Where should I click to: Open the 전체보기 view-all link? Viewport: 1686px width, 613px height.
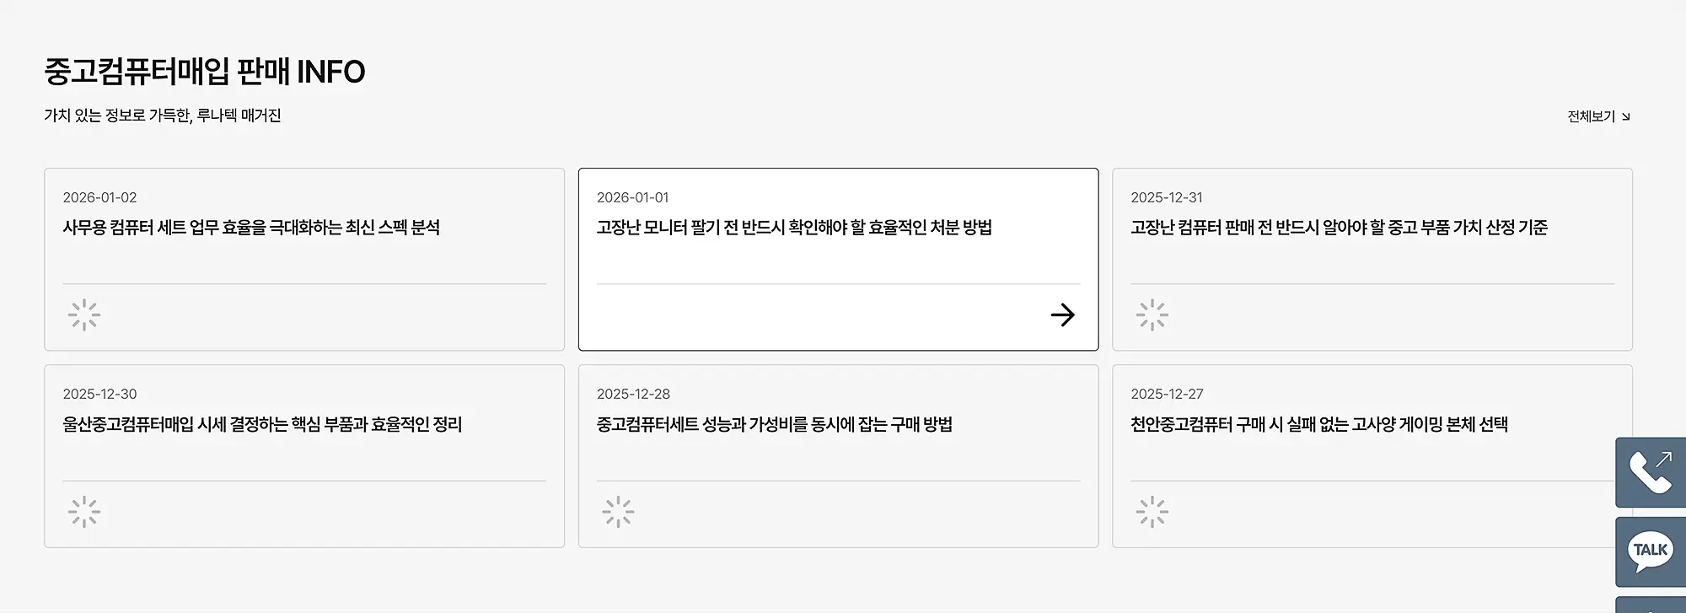tap(1597, 116)
